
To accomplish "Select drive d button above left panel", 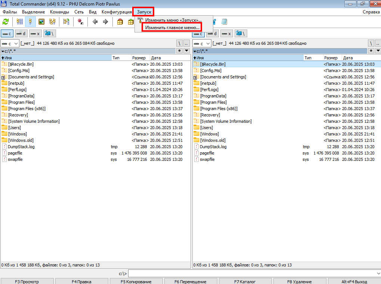I will click(x=21, y=34).
